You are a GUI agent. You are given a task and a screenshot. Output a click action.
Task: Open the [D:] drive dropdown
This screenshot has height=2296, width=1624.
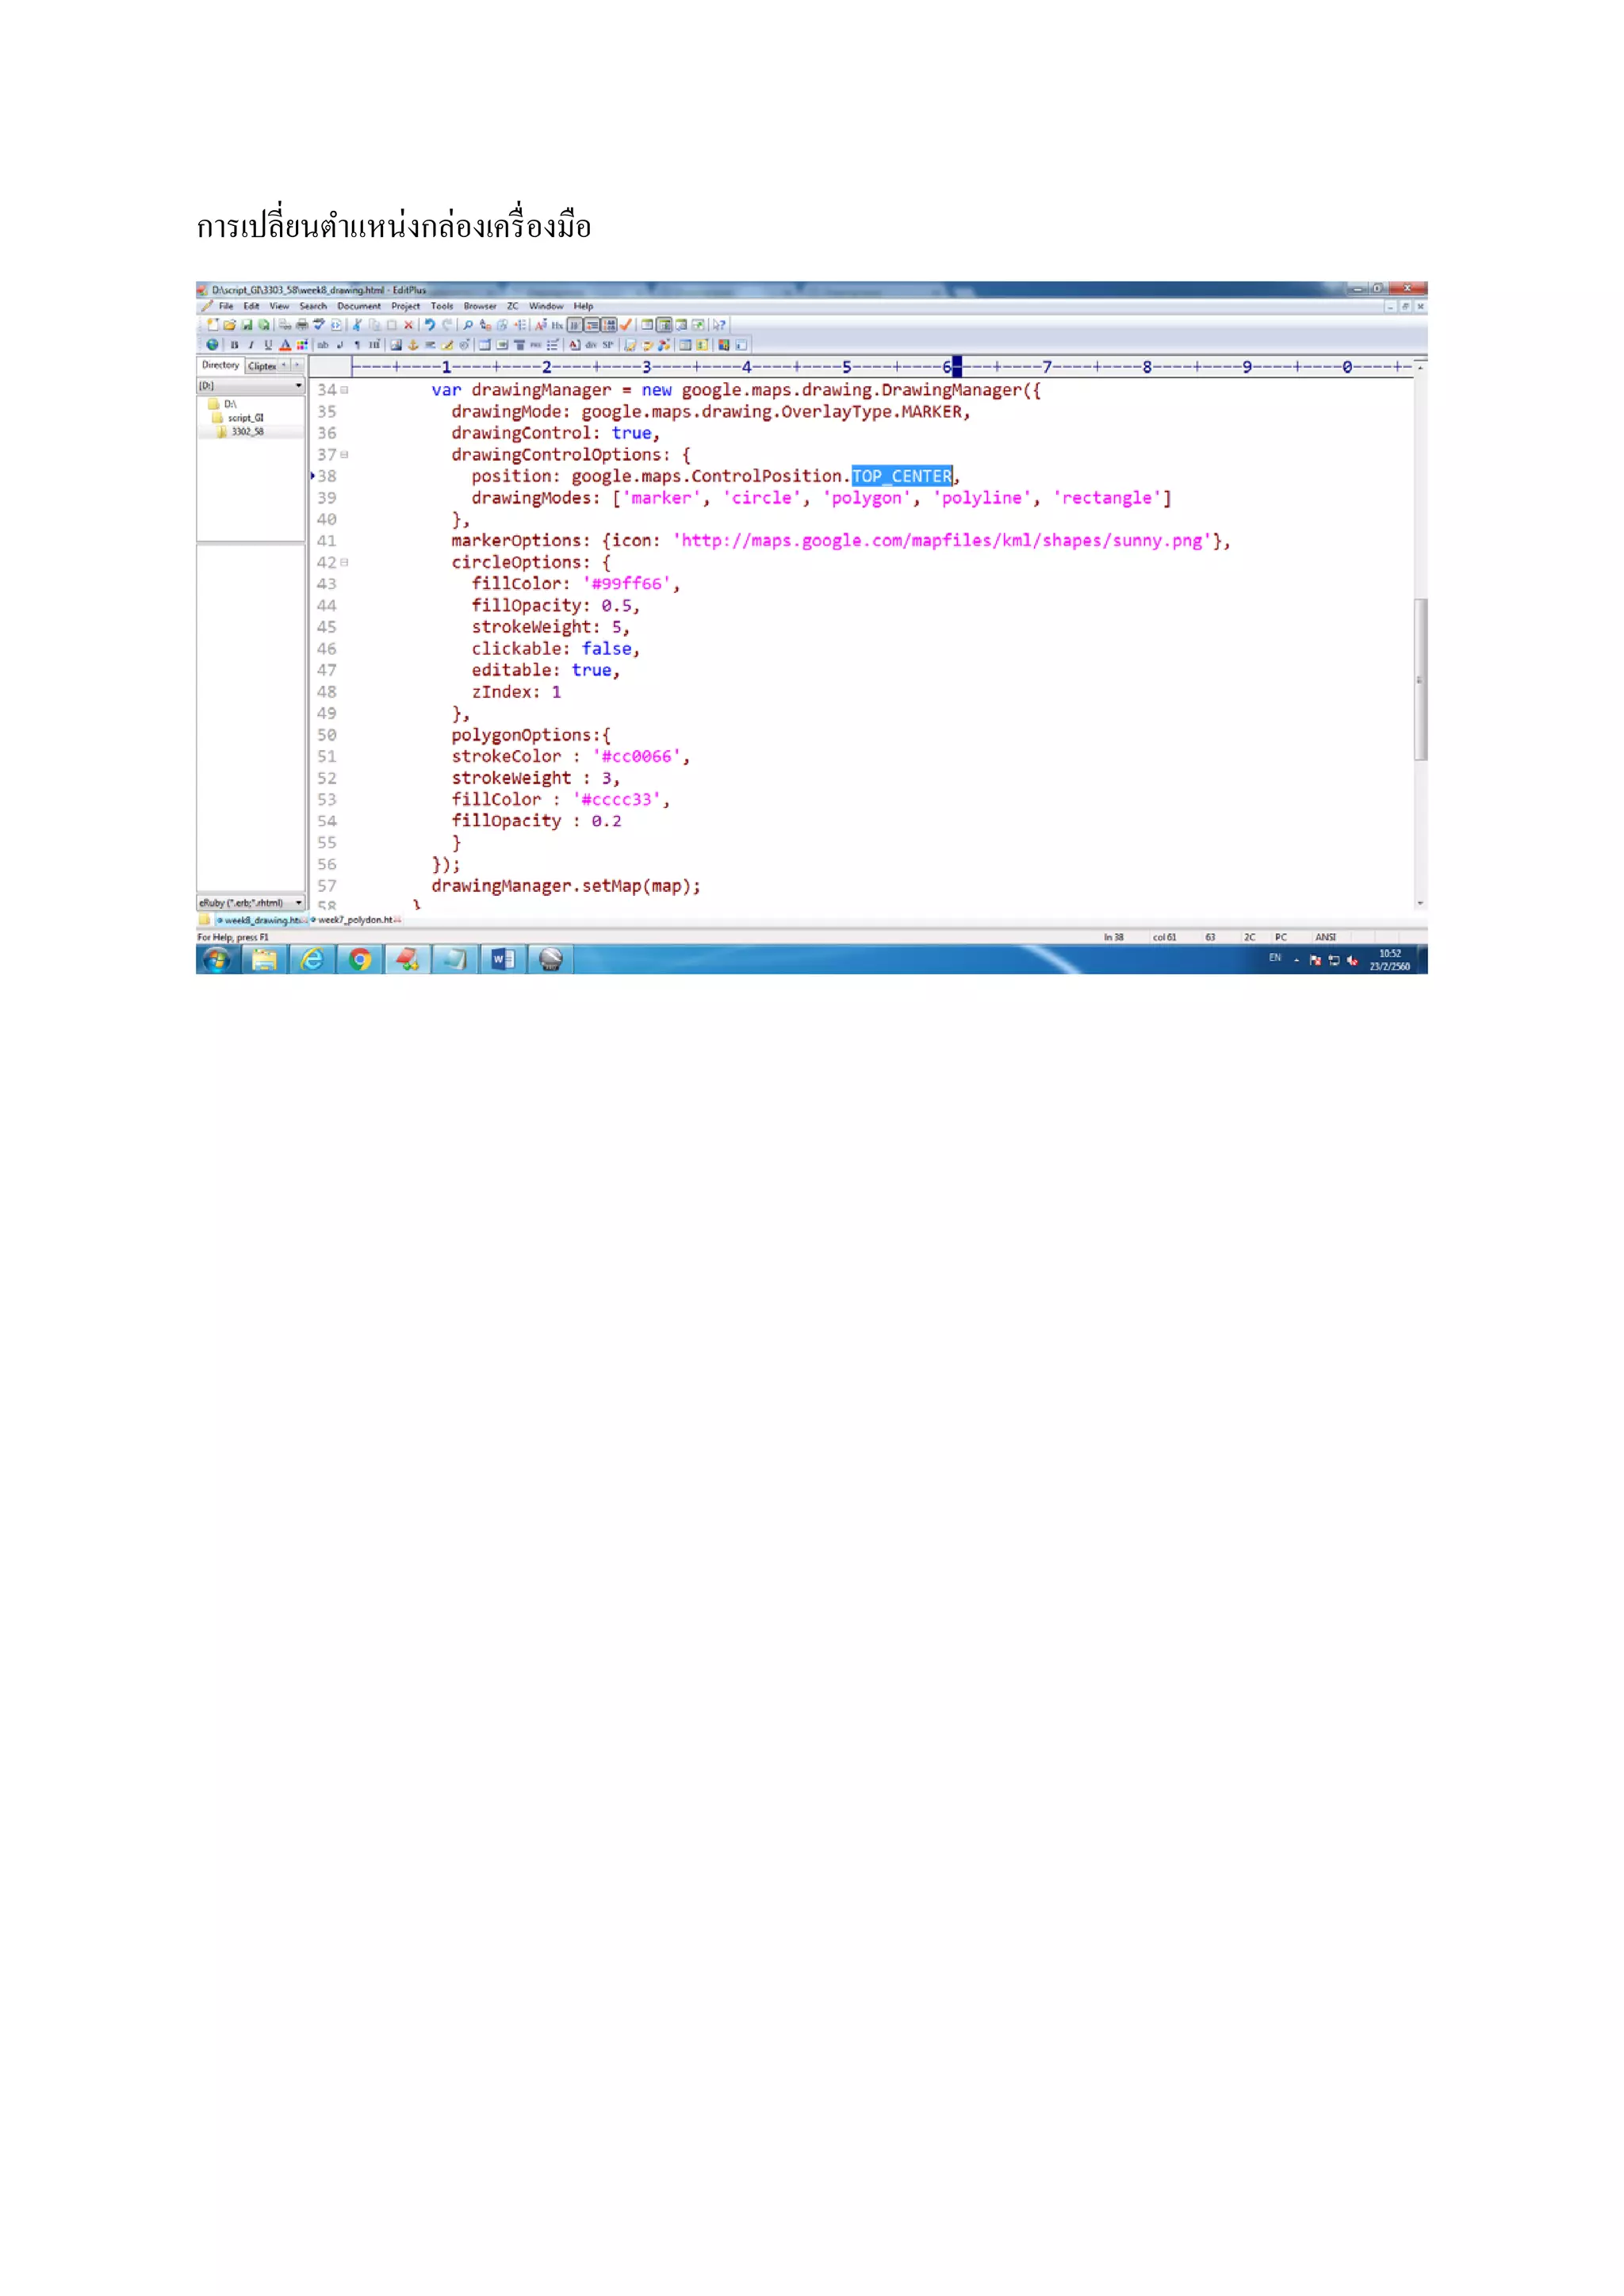(298, 386)
